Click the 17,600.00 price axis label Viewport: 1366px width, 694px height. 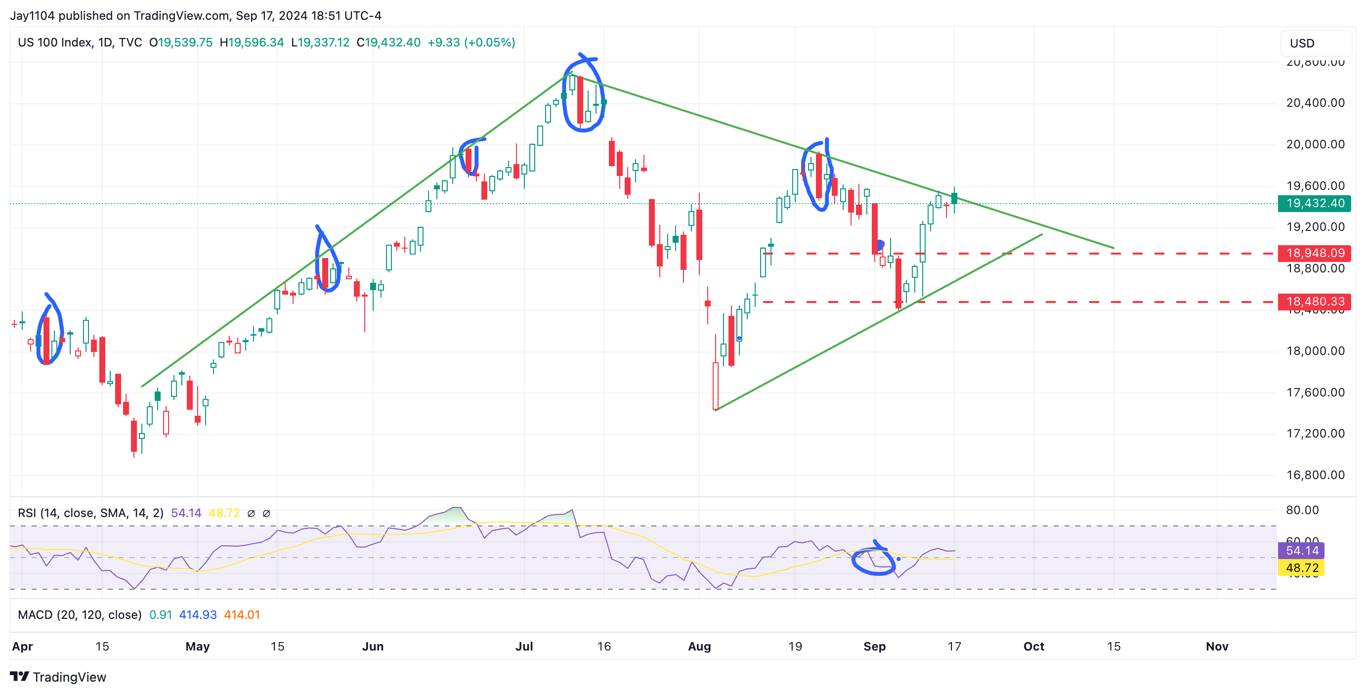[1315, 392]
